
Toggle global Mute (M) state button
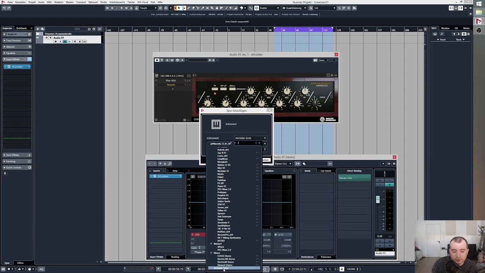coord(107,8)
